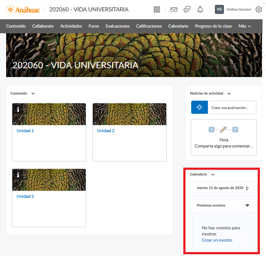Collapse the Próximos eventos section
Image resolution: width=266 pixels, height=256 pixels.
click(247, 205)
